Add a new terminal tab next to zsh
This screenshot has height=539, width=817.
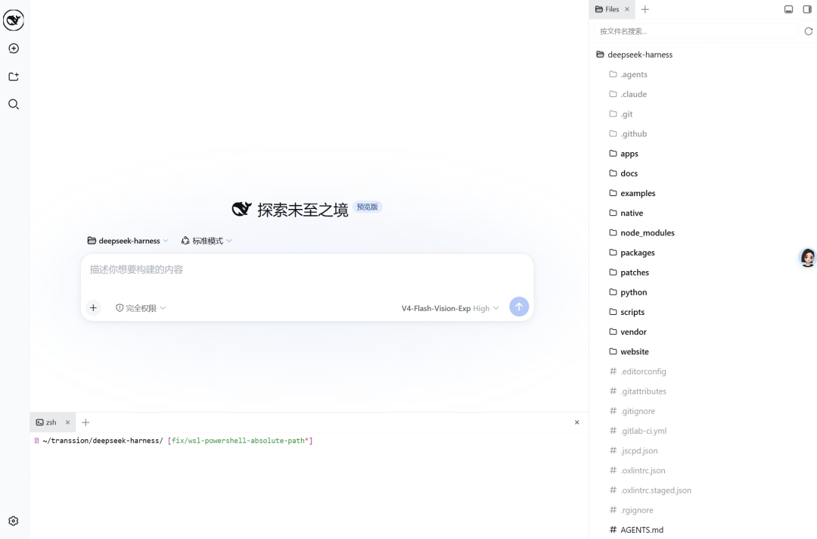pyautogui.click(x=85, y=422)
